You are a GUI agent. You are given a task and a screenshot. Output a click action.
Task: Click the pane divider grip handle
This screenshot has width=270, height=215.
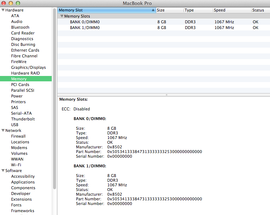point(166,95)
